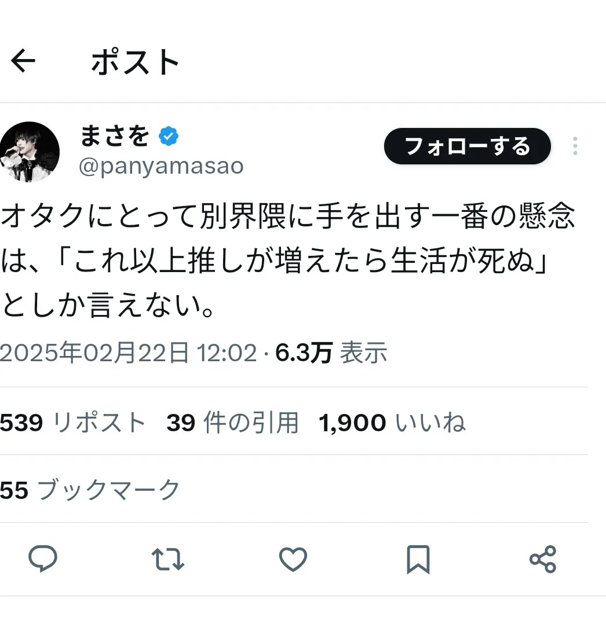Screen dimensions: 606x620
Task: Like the post with the heart icon
Action: [293, 559]
